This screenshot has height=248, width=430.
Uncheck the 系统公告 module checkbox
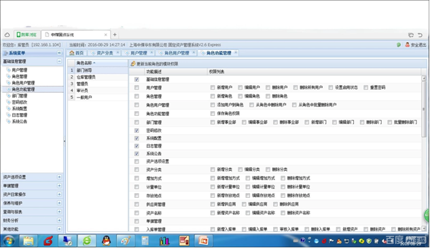pos(137,154)
